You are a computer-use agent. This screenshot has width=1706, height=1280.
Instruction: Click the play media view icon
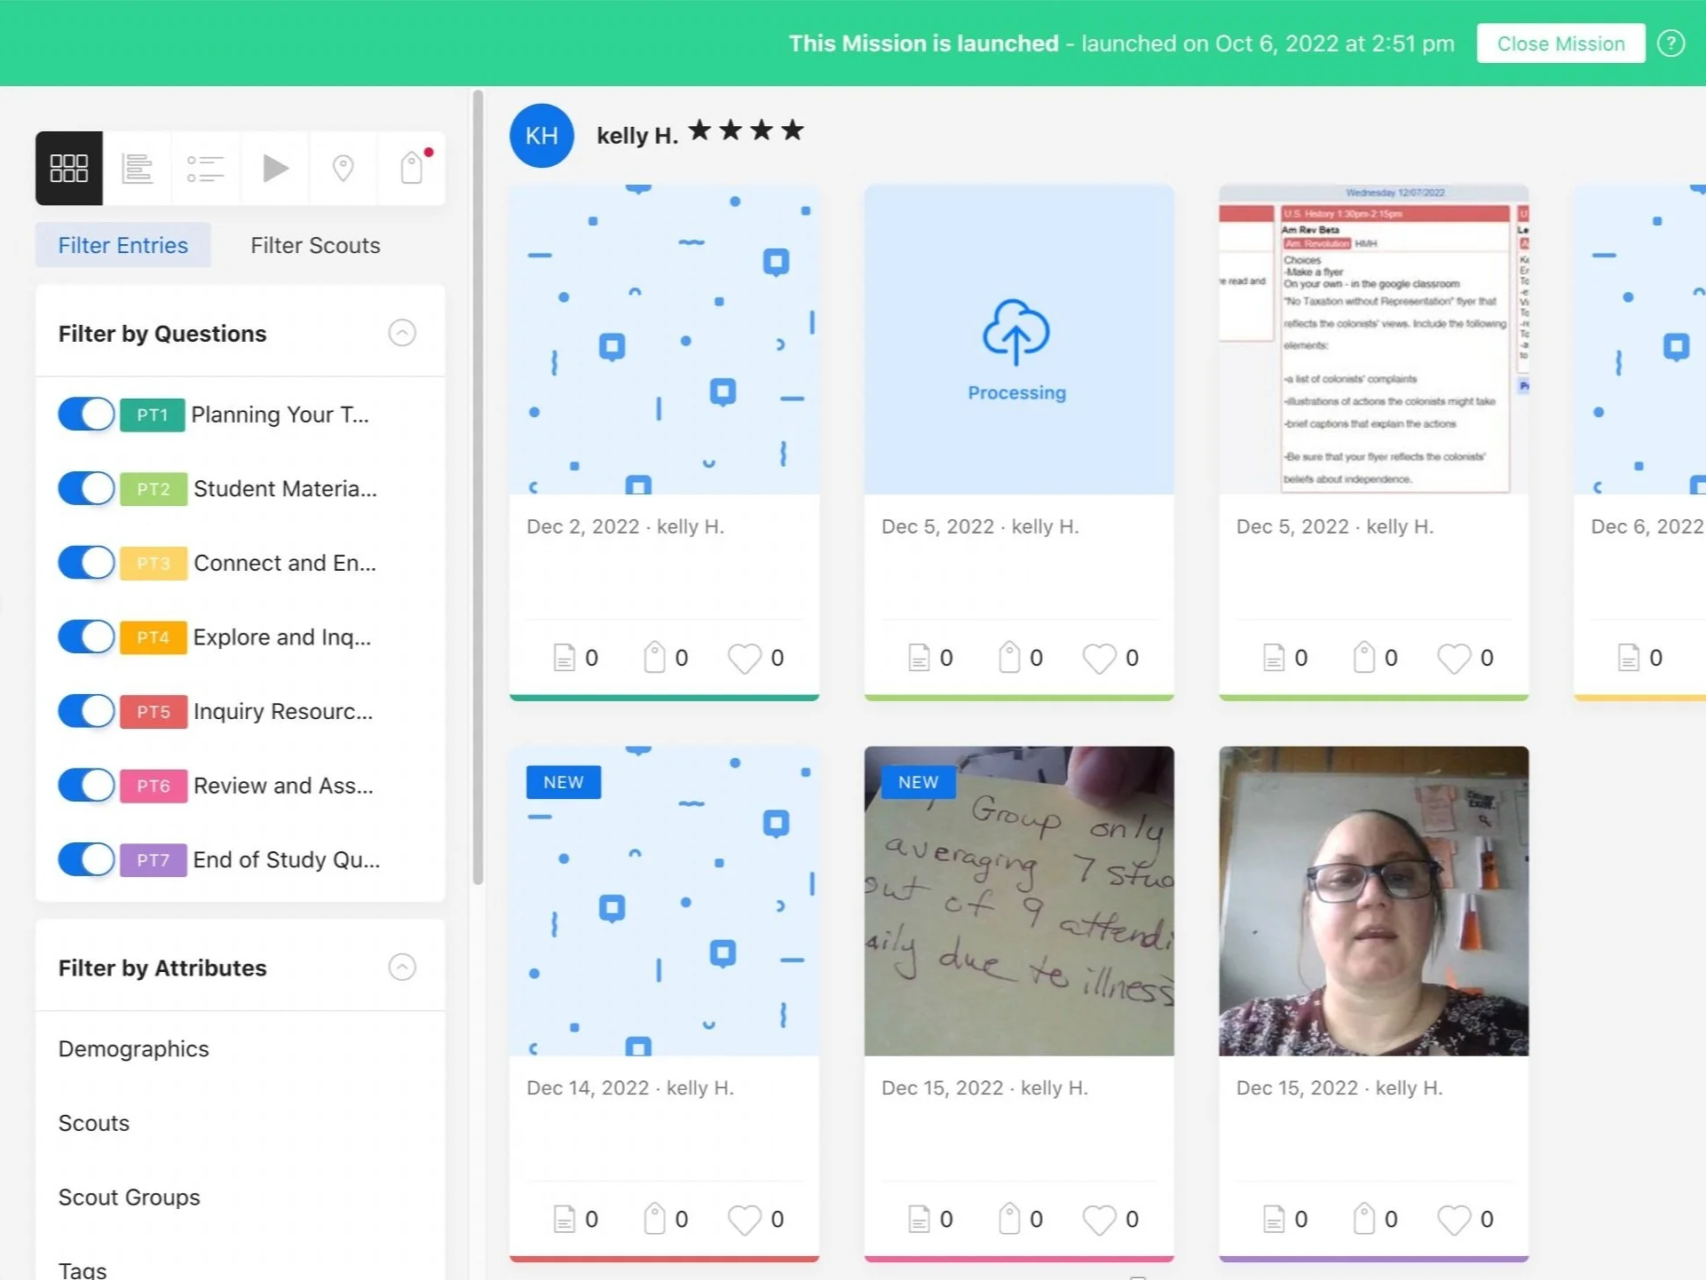pyautogui.click(x=275, y=168)
